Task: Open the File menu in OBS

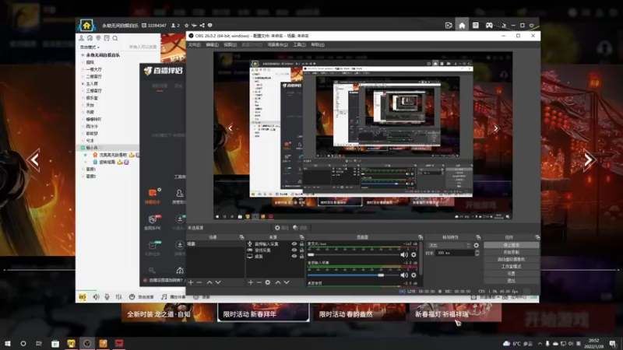Action: [x=194, y=45]
